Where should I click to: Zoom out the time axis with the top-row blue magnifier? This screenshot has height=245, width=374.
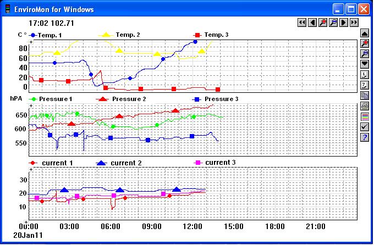(x=333, y=23)
